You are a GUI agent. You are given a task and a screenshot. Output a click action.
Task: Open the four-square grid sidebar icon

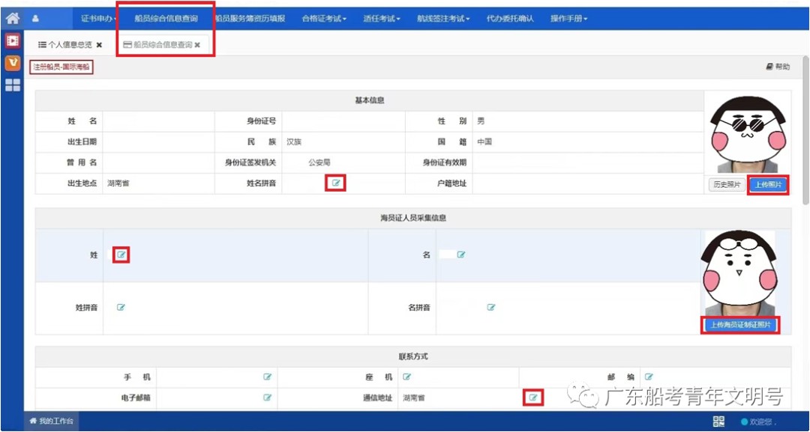(13, 85)
